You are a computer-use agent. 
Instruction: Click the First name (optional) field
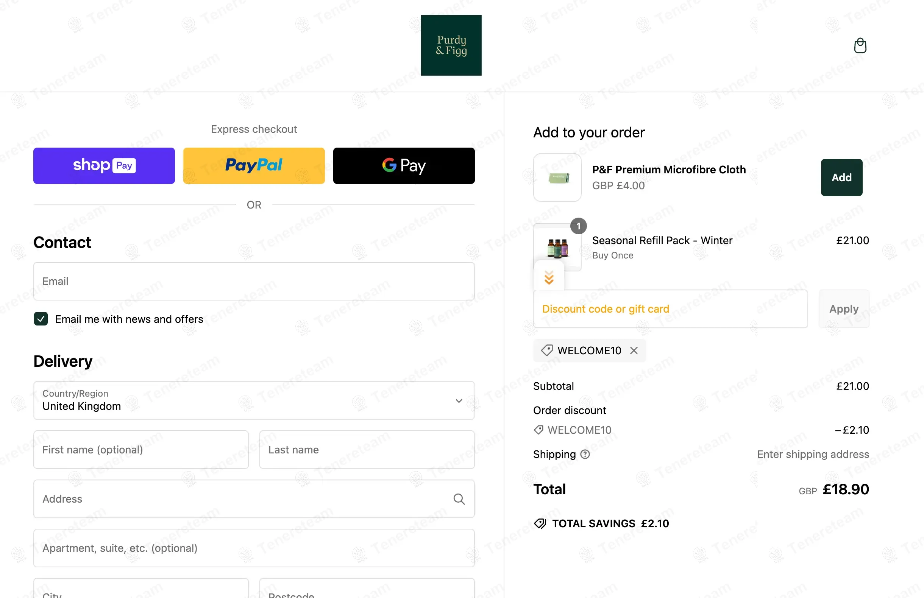(x=141, y=450)
